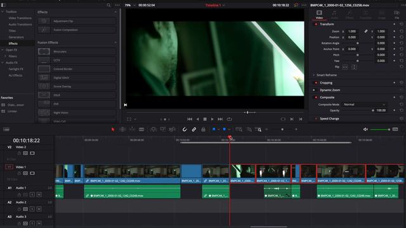This screenshot has width=406, height=228.
Task: Click the Zoom link chain icon
Action: coord(366,31)
